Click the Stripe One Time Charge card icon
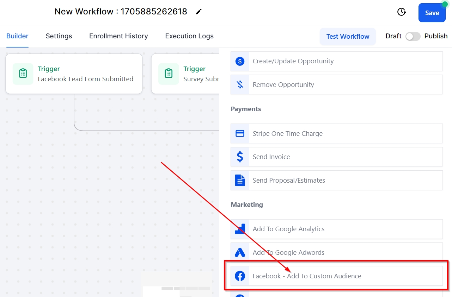Screen dimensions: 452x297 pyautogui.click(x=240, y=134)
